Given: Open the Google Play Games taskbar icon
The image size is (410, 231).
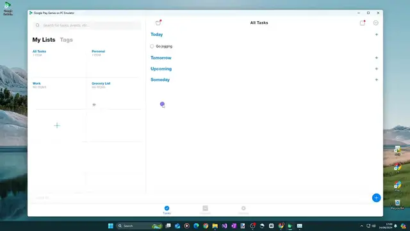Looking at the screenshot, I should 290,226.
